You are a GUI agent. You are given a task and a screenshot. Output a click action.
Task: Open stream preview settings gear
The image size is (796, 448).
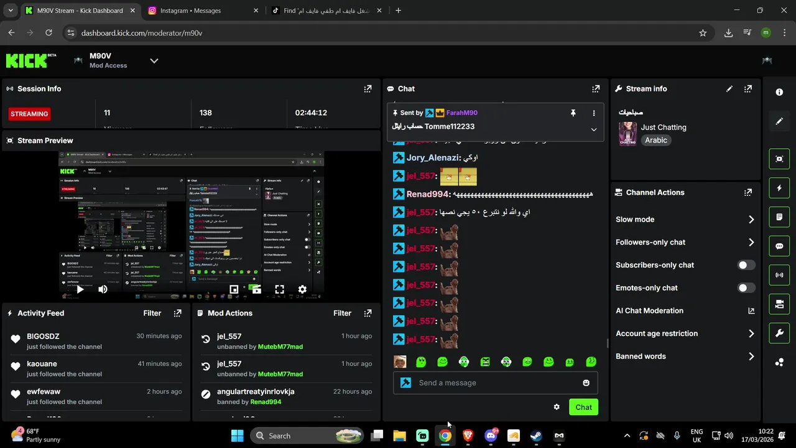tap(302, 289)
